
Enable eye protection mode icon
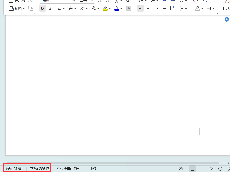(x=181, y=169)
